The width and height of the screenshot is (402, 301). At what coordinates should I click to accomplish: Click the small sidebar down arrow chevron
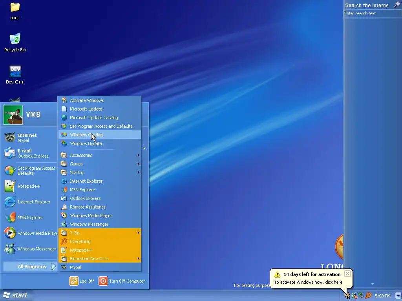click(x=373, y=284)
